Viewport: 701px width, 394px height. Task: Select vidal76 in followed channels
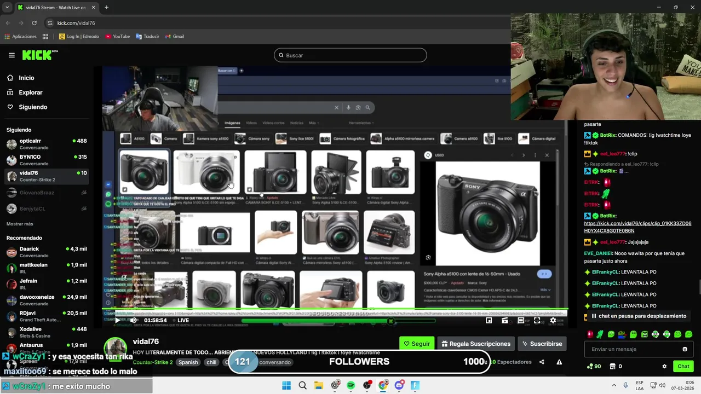(47, 176)
